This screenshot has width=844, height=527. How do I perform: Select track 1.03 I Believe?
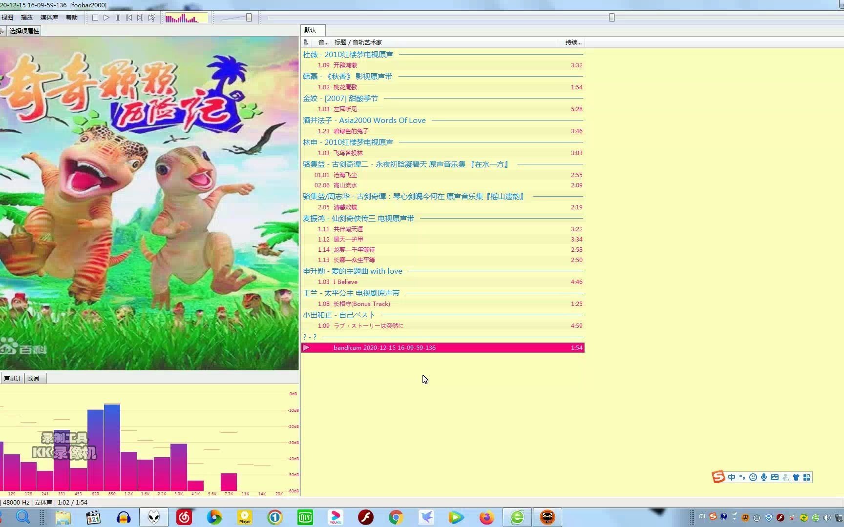click(x=443, y=282)
